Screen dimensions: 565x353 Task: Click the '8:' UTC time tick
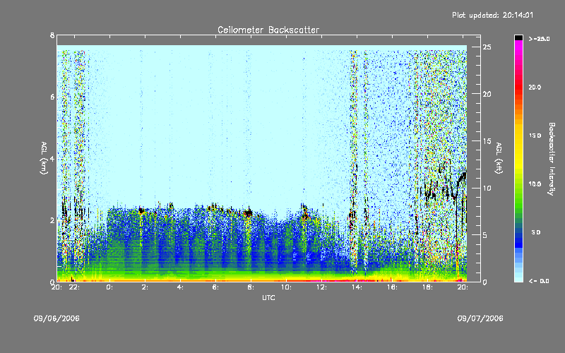pyautogui.click(x=251, y=287)
